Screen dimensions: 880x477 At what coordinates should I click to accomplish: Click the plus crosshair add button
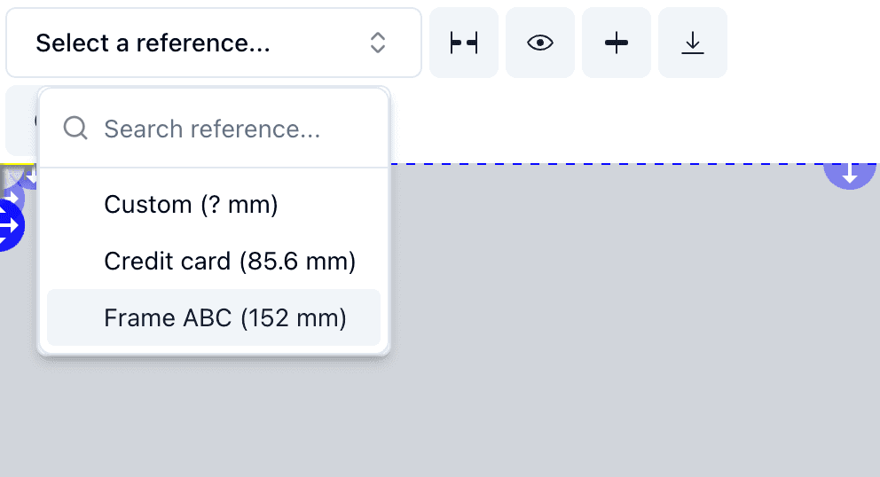pos(616,43)
